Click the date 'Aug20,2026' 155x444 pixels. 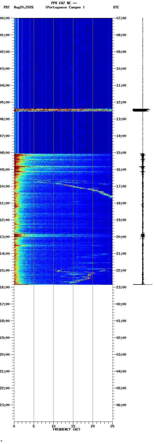pos(24,7)
